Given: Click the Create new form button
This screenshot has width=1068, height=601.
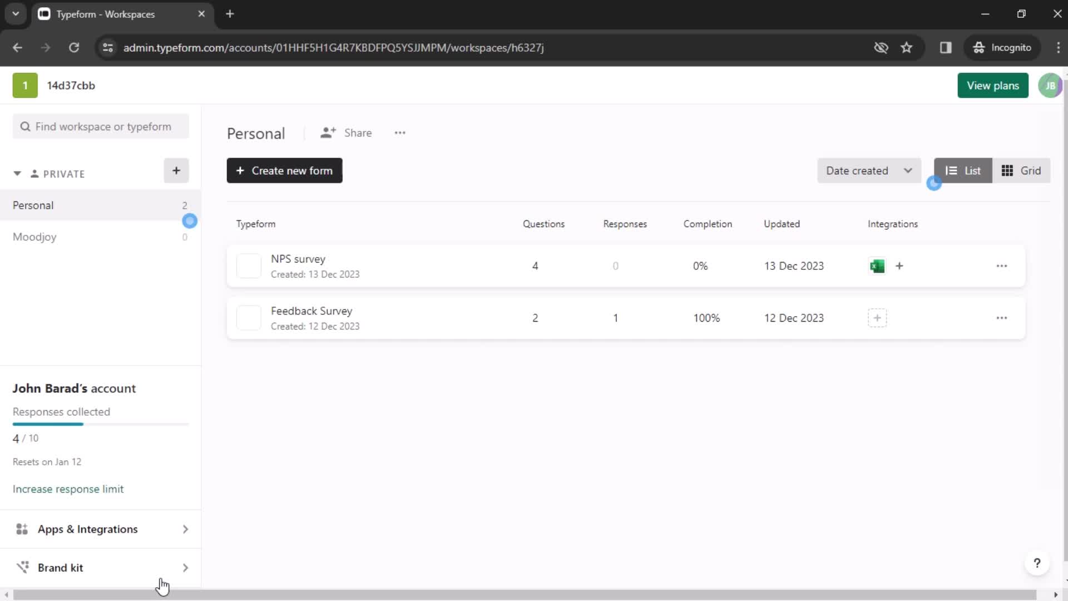Looking at the screenshot, I should (285, 170).
